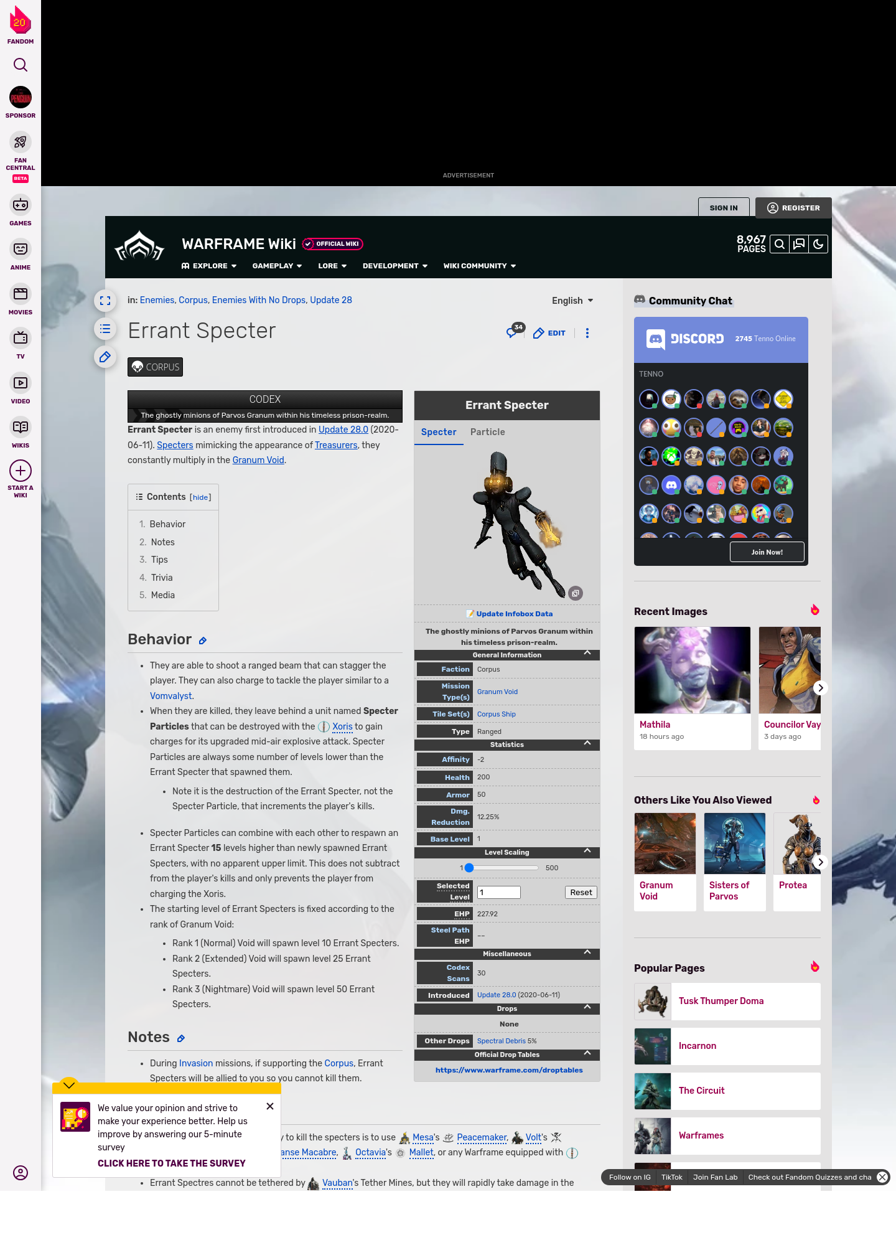
Task: Open the wiki header search icon
Action: 780,244
